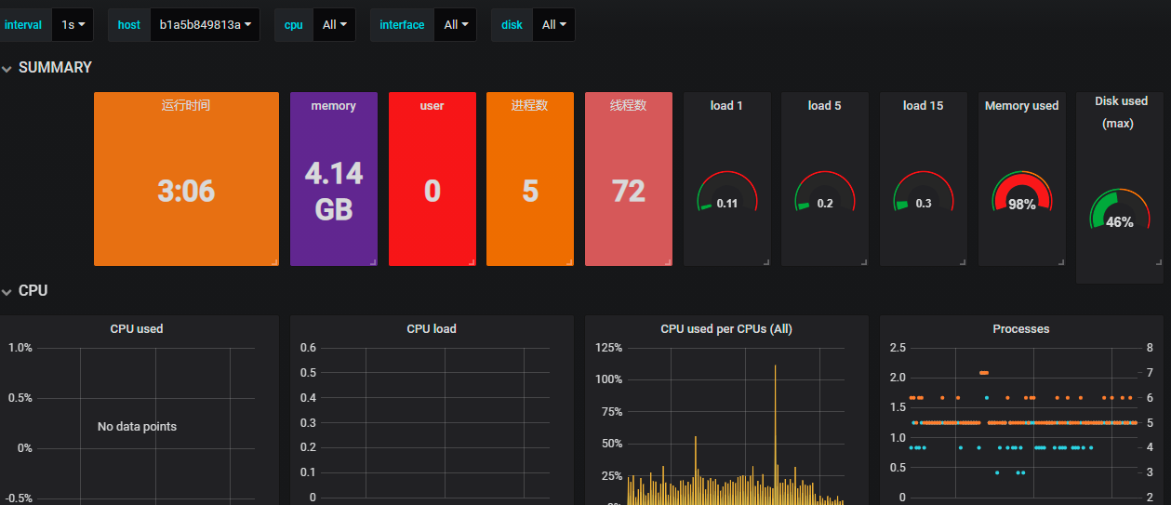Viewport: 1171px width, 505px height.
Task: Click the red user 0 panel
Action: (x=432, y=179)
